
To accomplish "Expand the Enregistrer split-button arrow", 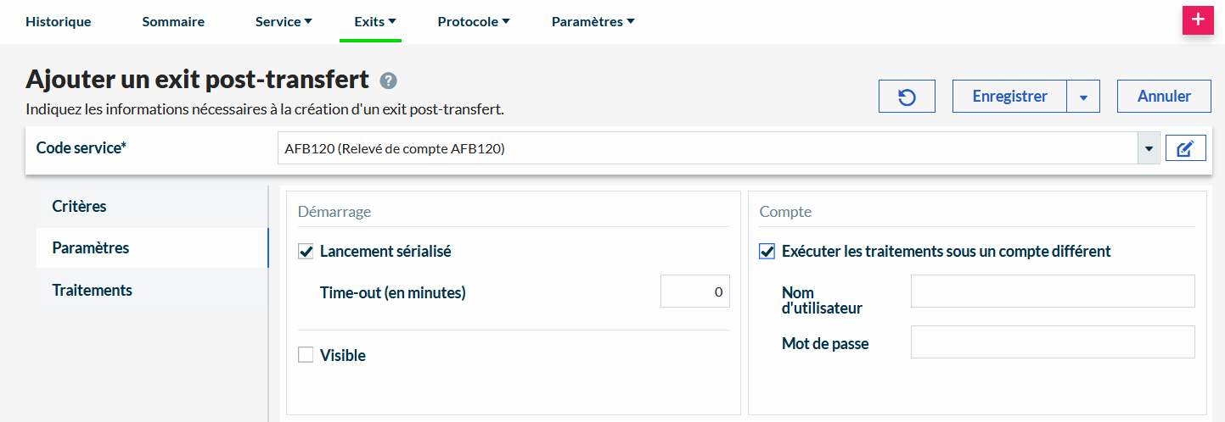I will click(x=1083, y=97).
